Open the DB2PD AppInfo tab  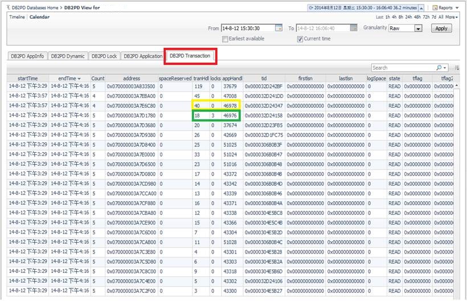27,56
